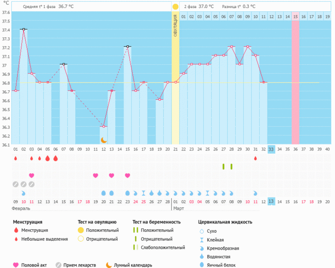Click the heart icon on cycle day 03
Screen dimensions: 335x268
pyautogui.click(x=31, y=175)
